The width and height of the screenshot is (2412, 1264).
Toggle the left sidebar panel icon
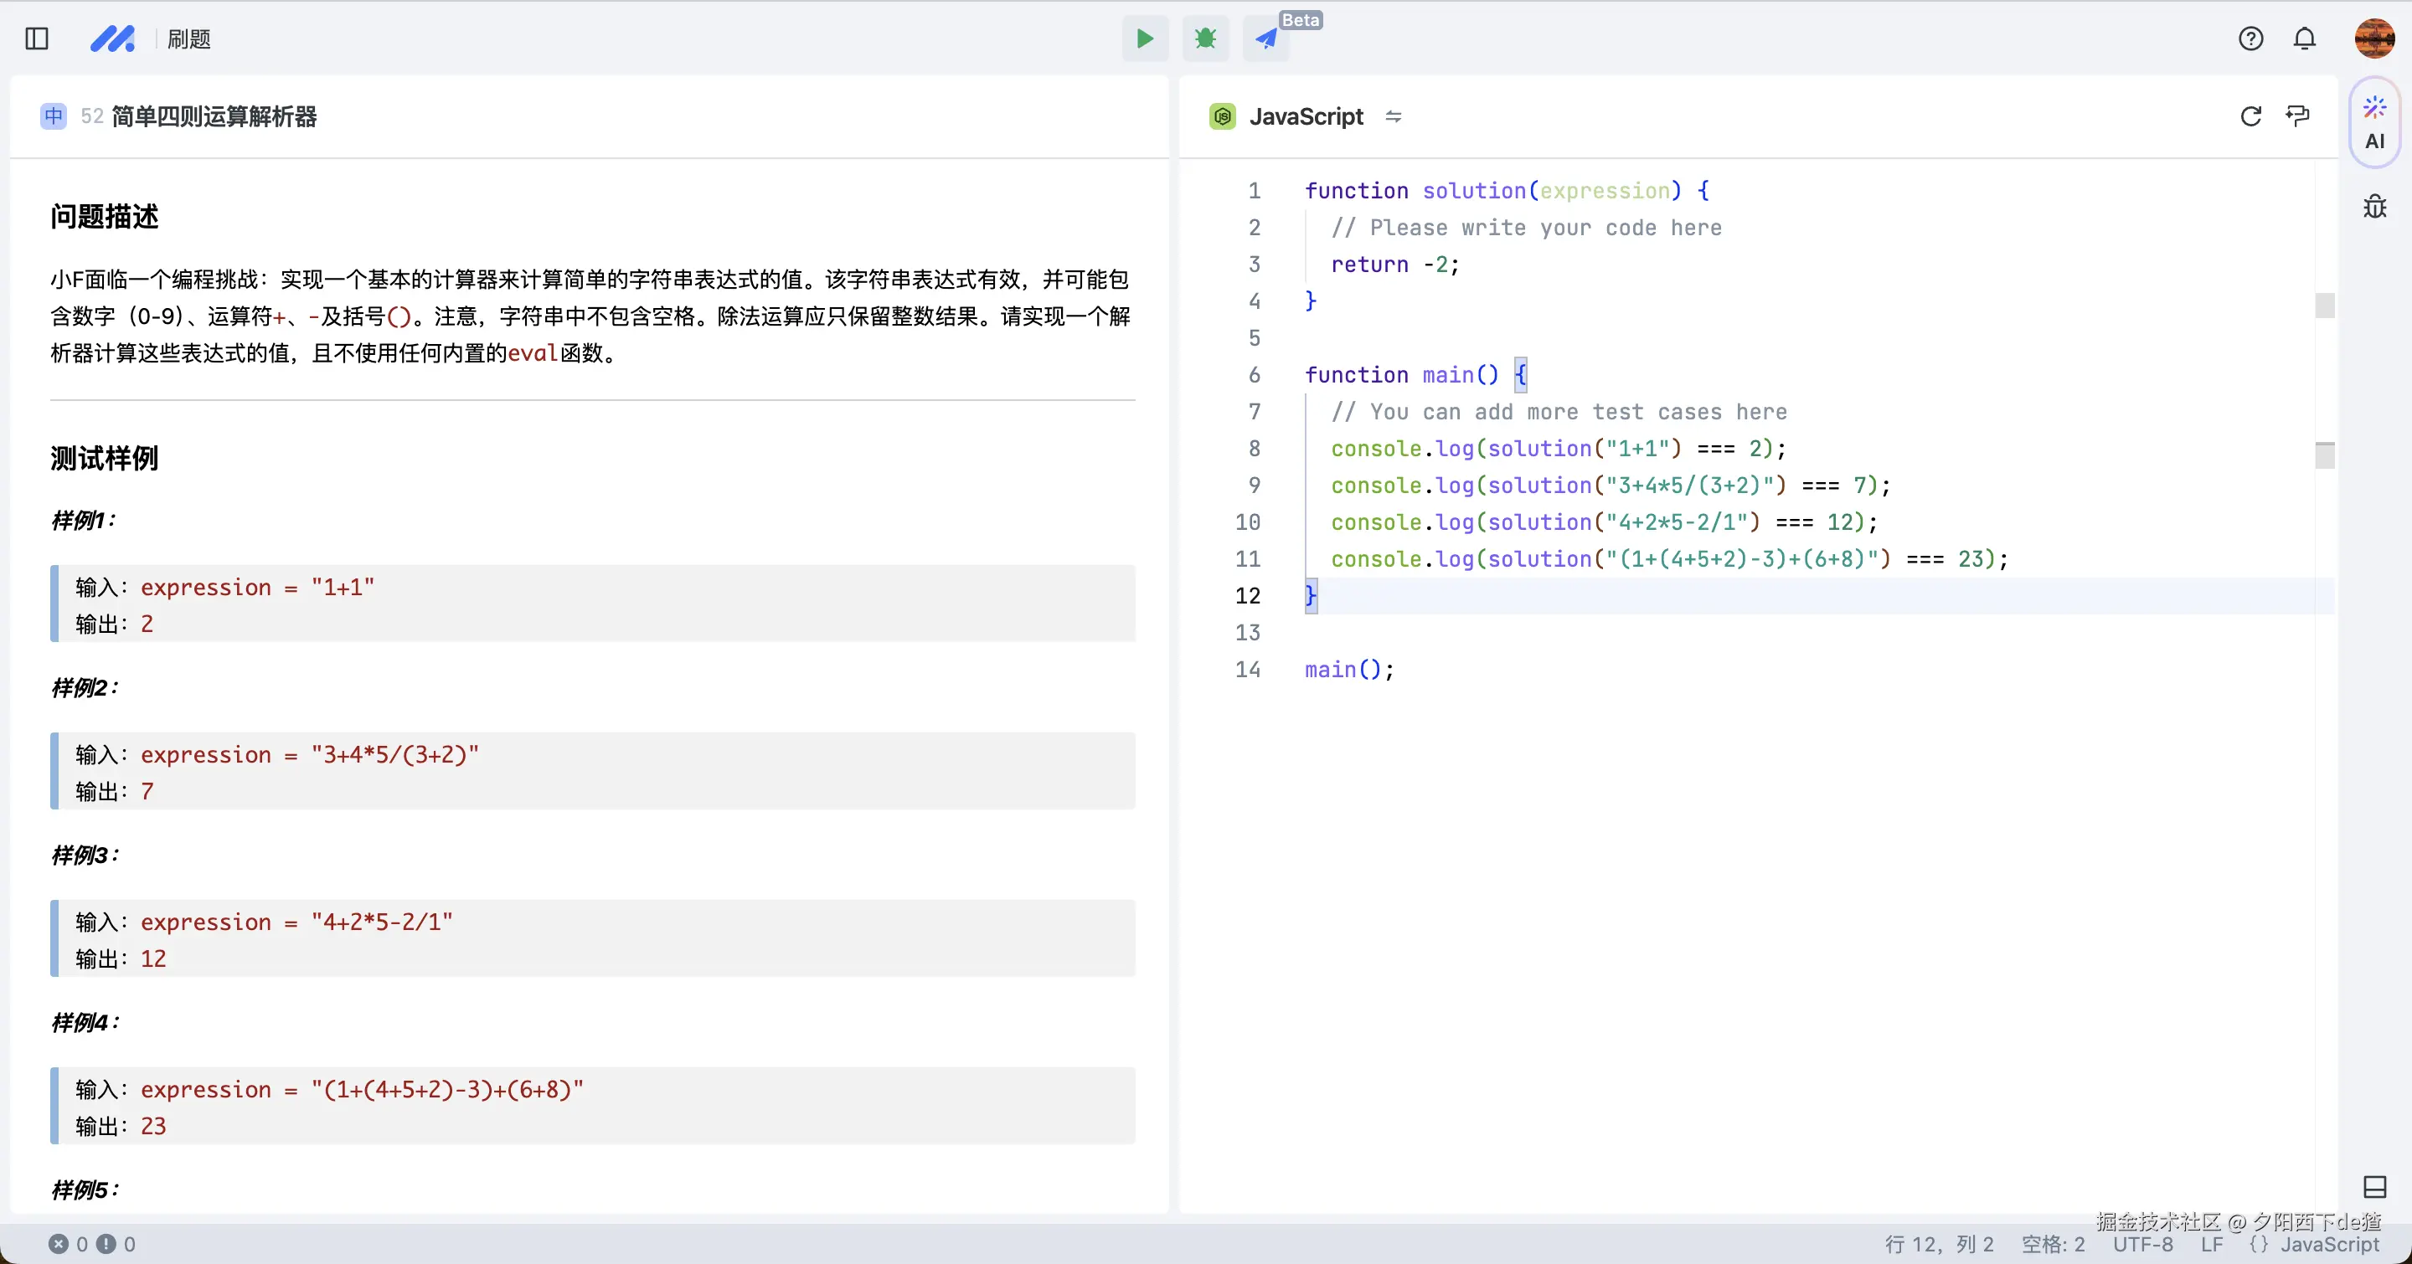(37, 39)
